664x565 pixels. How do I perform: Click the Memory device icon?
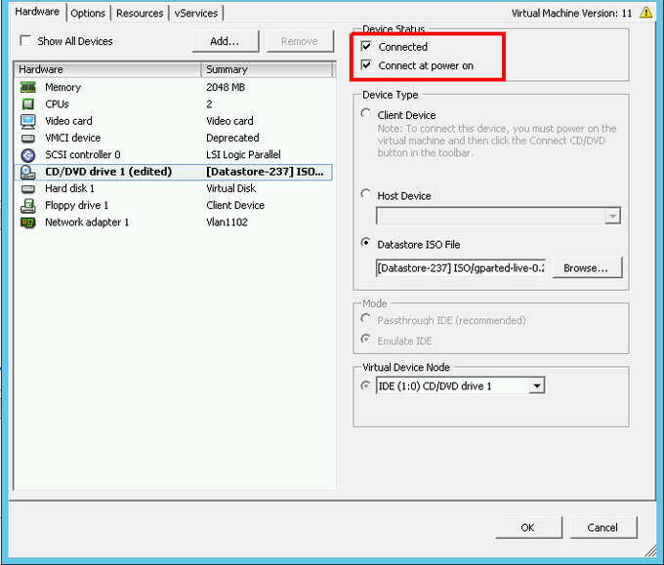pos(28,87)
